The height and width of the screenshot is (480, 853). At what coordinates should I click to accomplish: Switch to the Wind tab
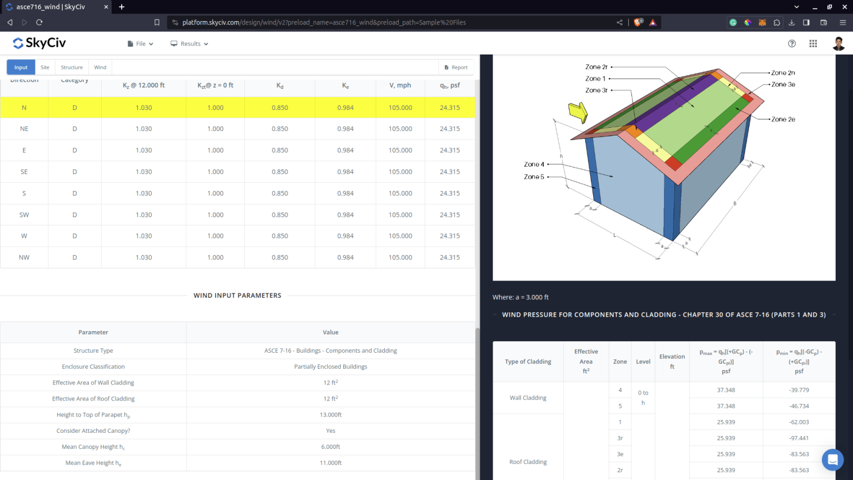(x=100, y=67)
